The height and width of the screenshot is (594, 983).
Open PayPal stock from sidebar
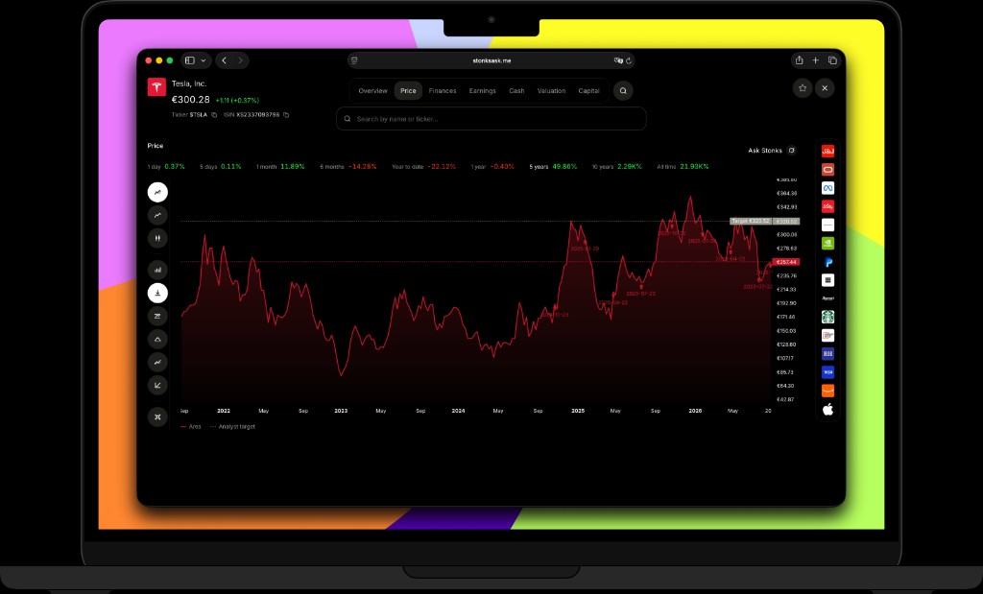(x=827, y=262)
